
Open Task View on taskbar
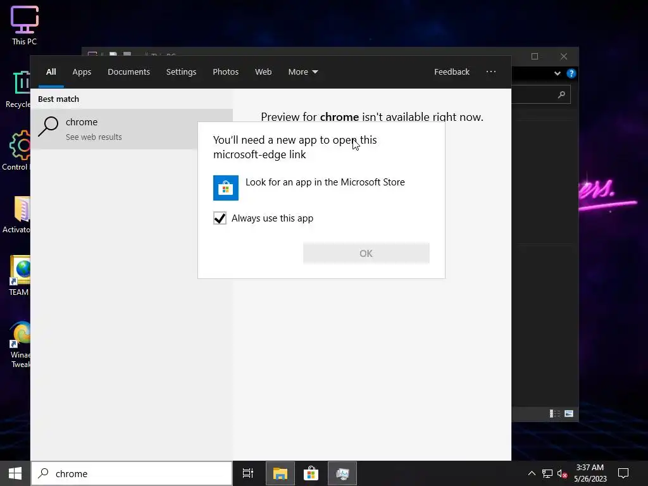pos(248,473)
